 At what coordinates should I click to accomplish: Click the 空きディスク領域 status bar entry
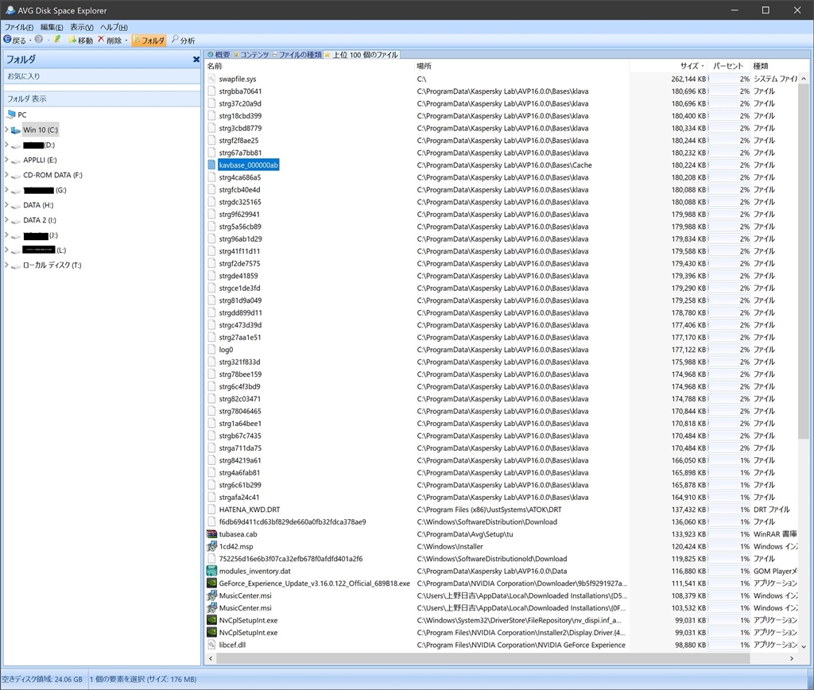coord(42,679)
